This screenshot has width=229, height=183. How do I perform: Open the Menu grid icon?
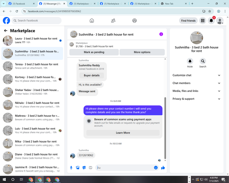(x=202, y=21)
